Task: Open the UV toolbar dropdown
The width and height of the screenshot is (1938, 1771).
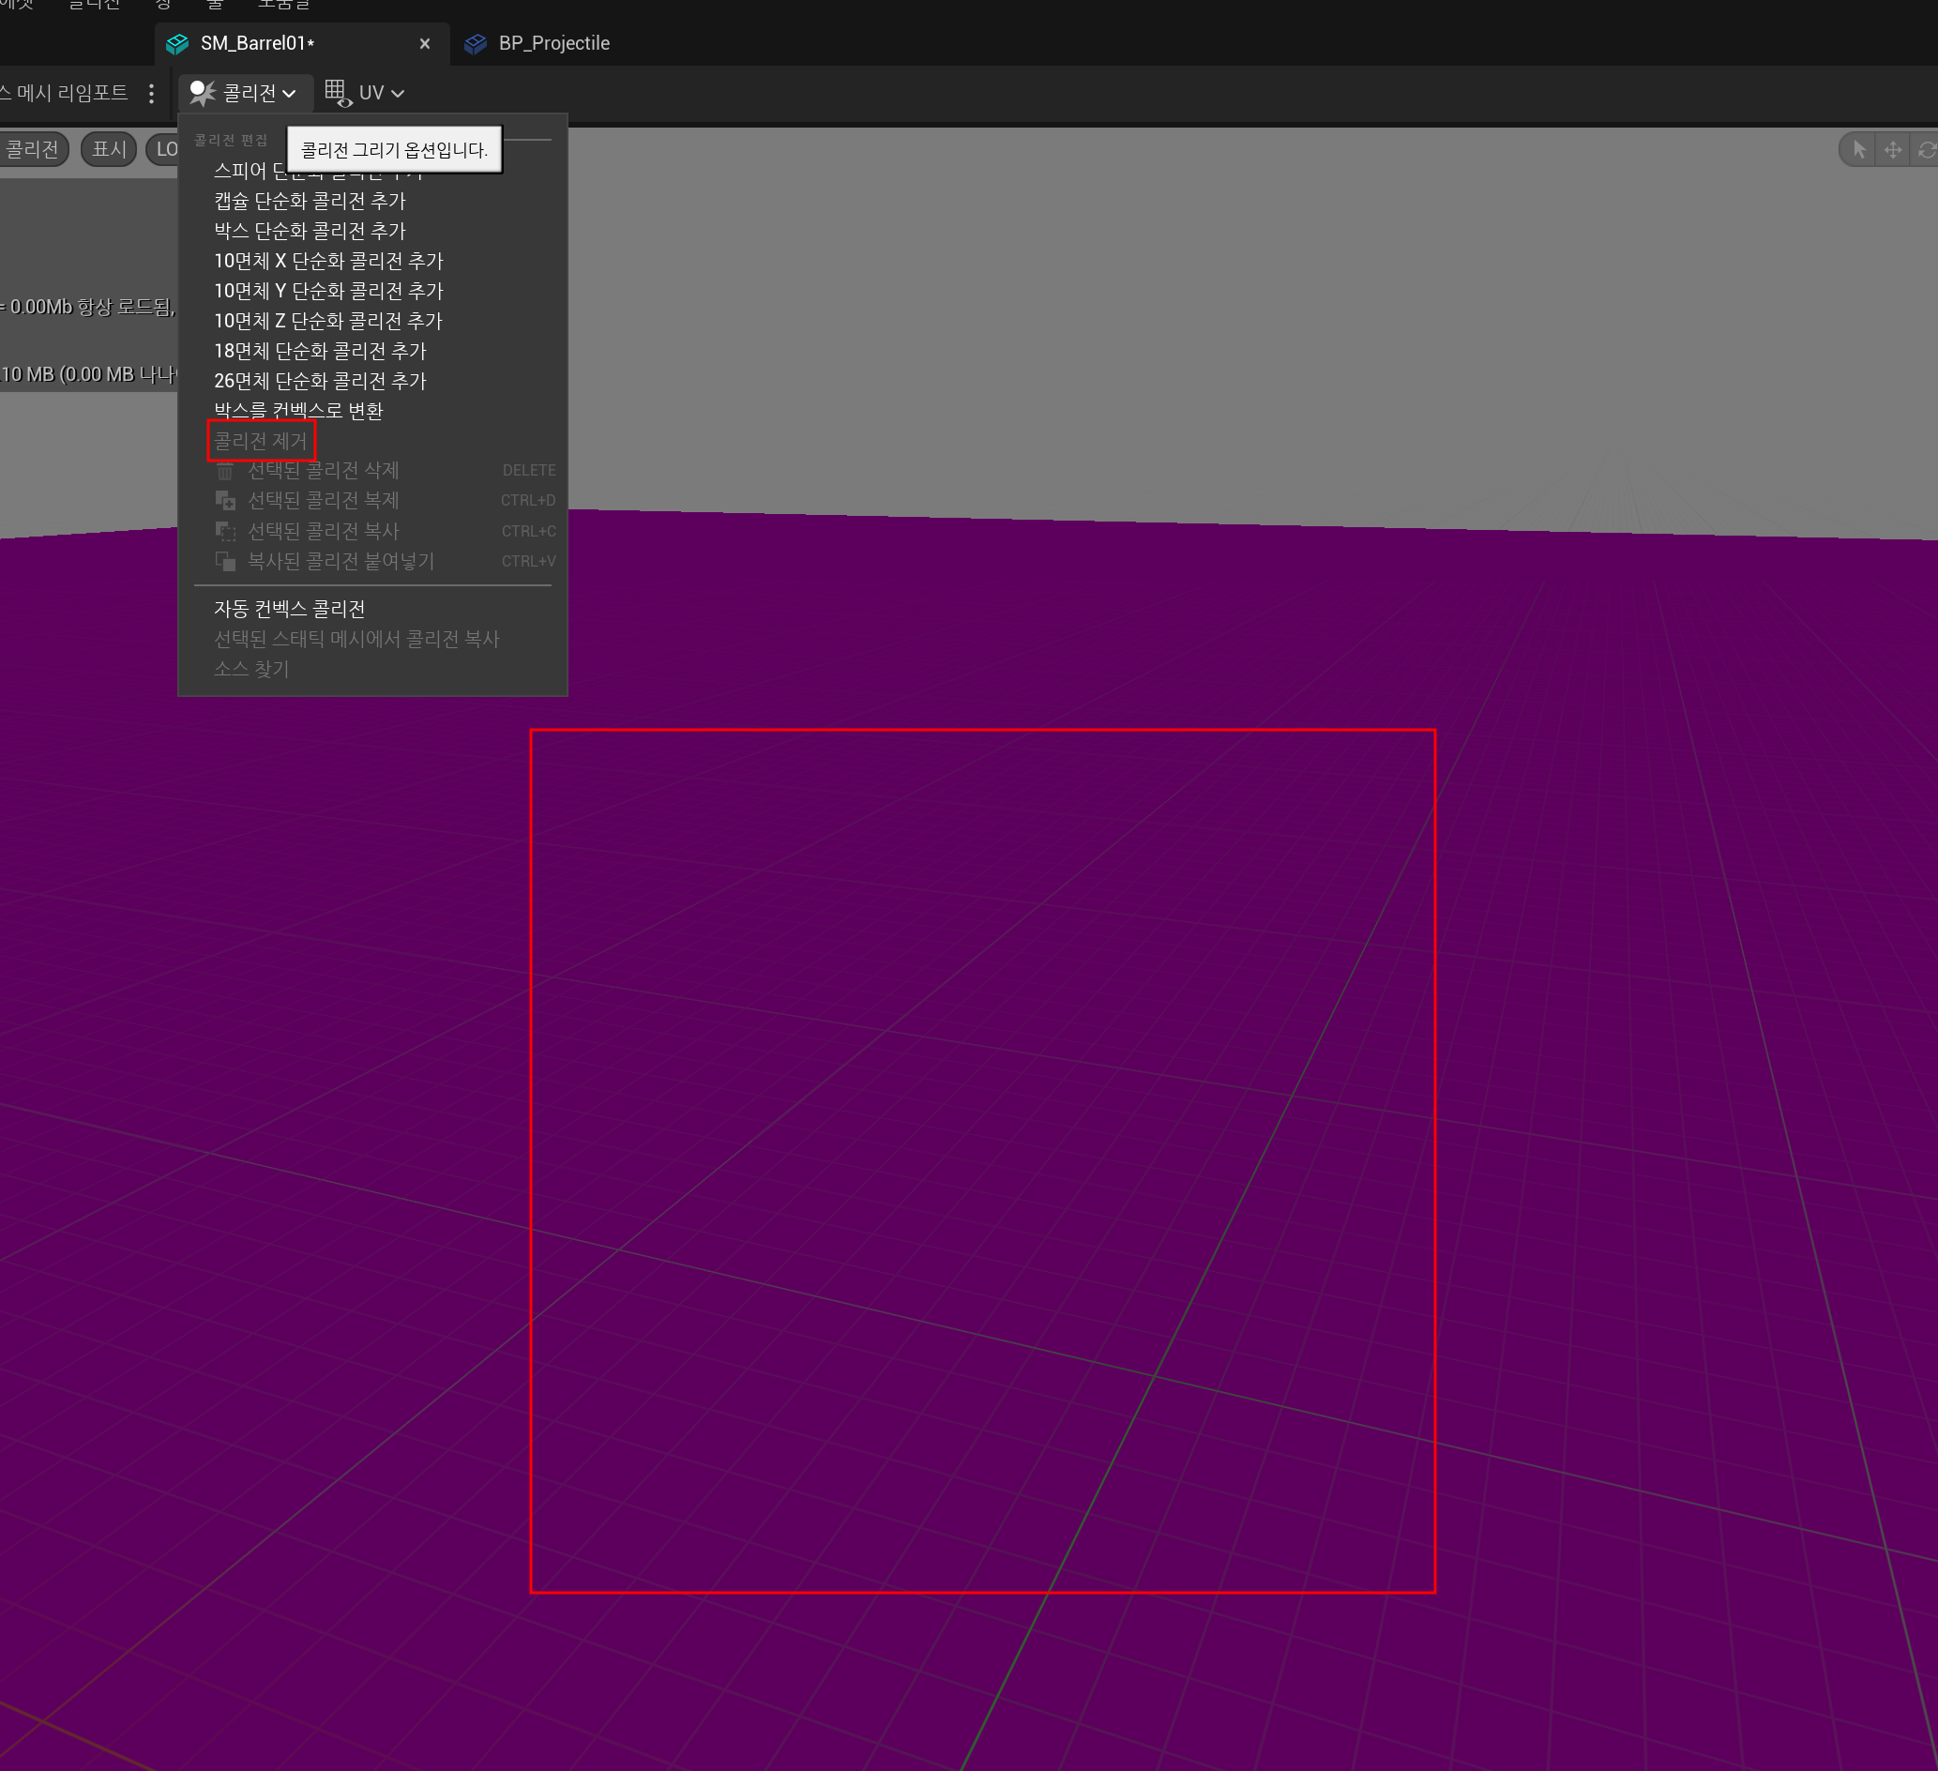Action: 364,92
